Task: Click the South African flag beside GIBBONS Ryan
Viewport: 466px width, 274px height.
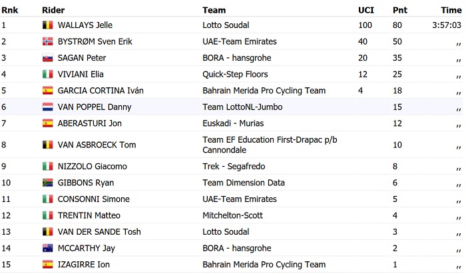Action: 47,183
